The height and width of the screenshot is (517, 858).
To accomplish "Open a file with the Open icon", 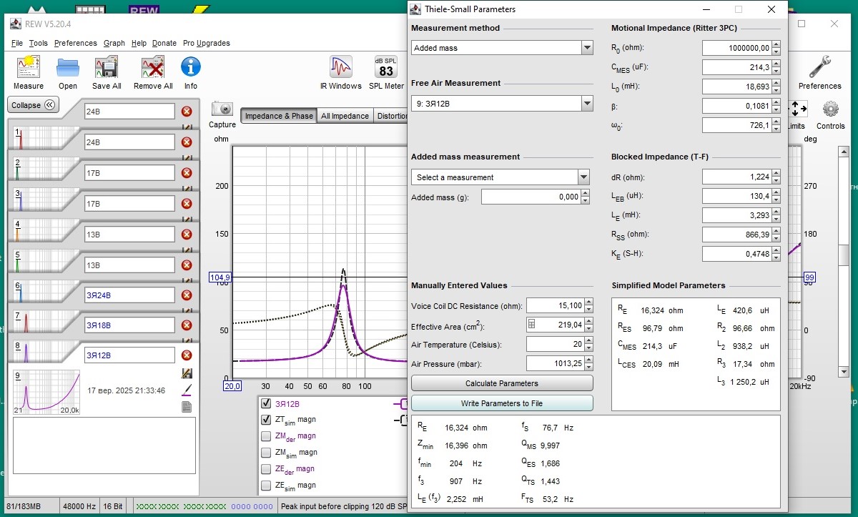I will point(68,69).
